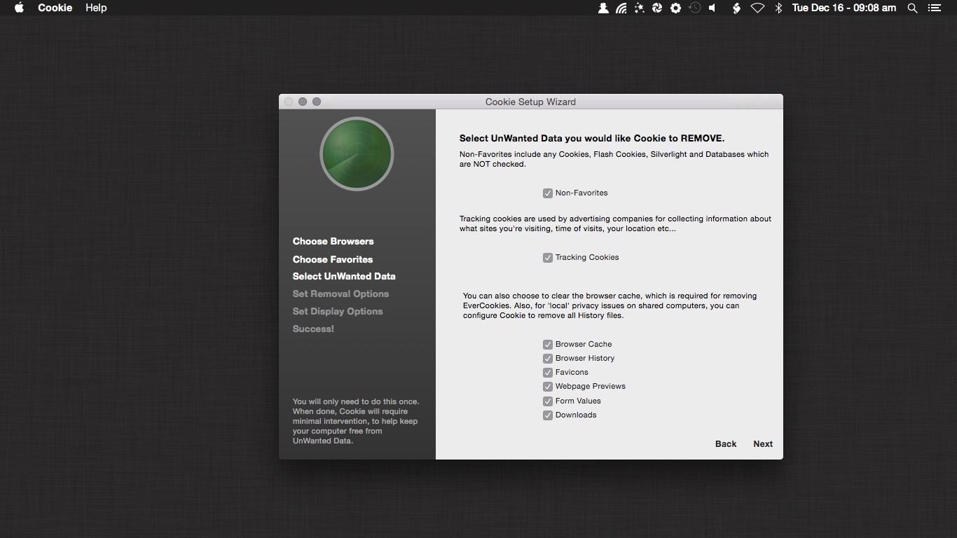Minimize the Cookie Setup Wizard window

click(303, 102)
